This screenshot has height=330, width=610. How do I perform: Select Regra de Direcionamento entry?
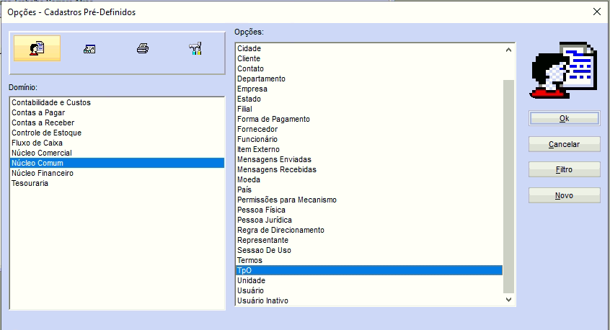[369, 231]
